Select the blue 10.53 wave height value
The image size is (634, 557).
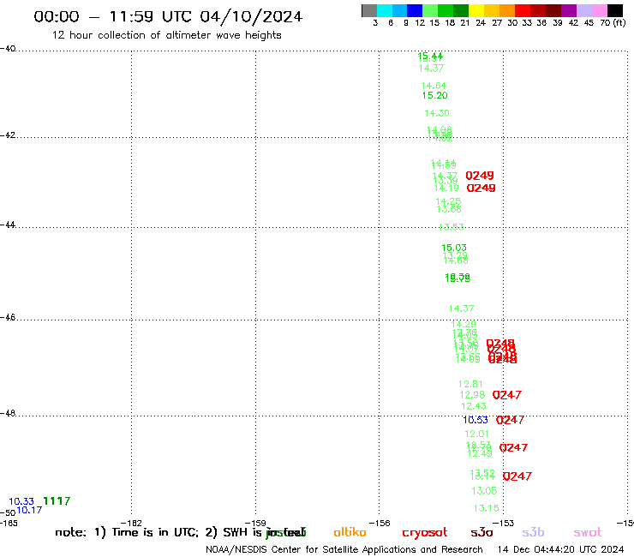[x=475, y=420]
